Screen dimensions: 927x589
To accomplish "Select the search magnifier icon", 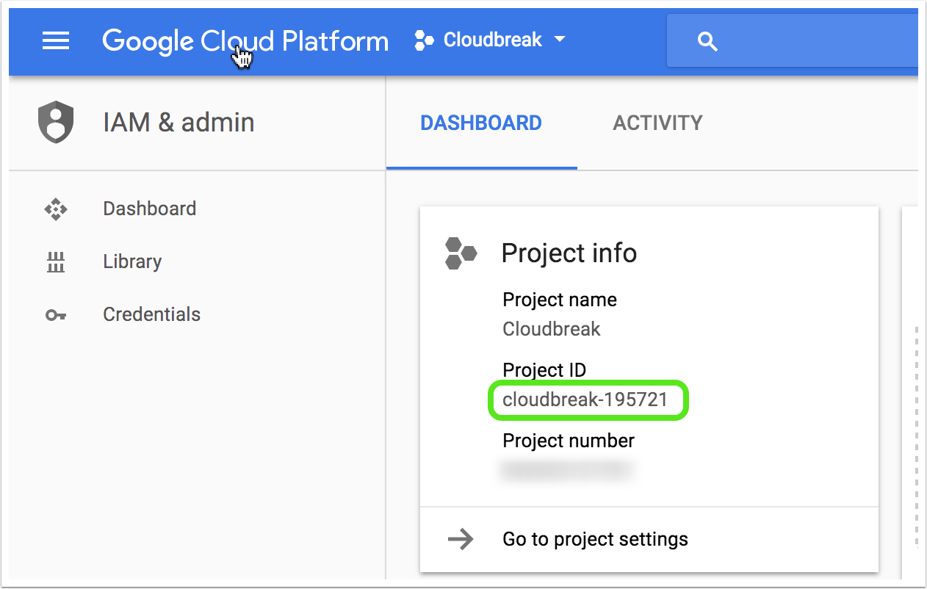I will click(x=707, y=41).
